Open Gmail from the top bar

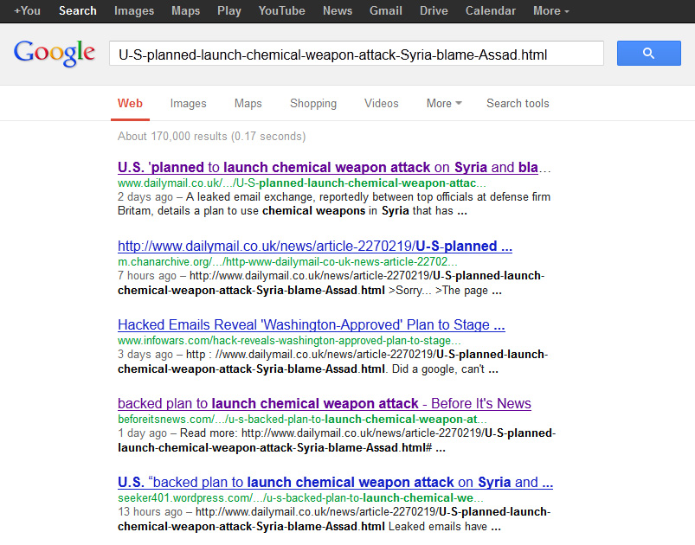(x=386, y=10)
